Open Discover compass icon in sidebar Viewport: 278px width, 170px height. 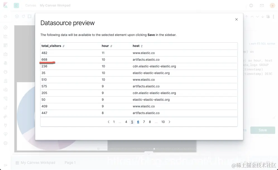[6, 27]
